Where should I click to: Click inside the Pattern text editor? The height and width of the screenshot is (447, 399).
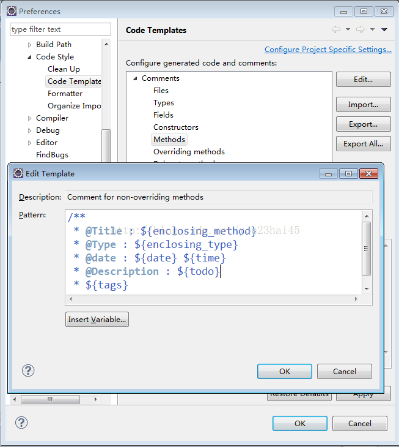click(213, 252)
